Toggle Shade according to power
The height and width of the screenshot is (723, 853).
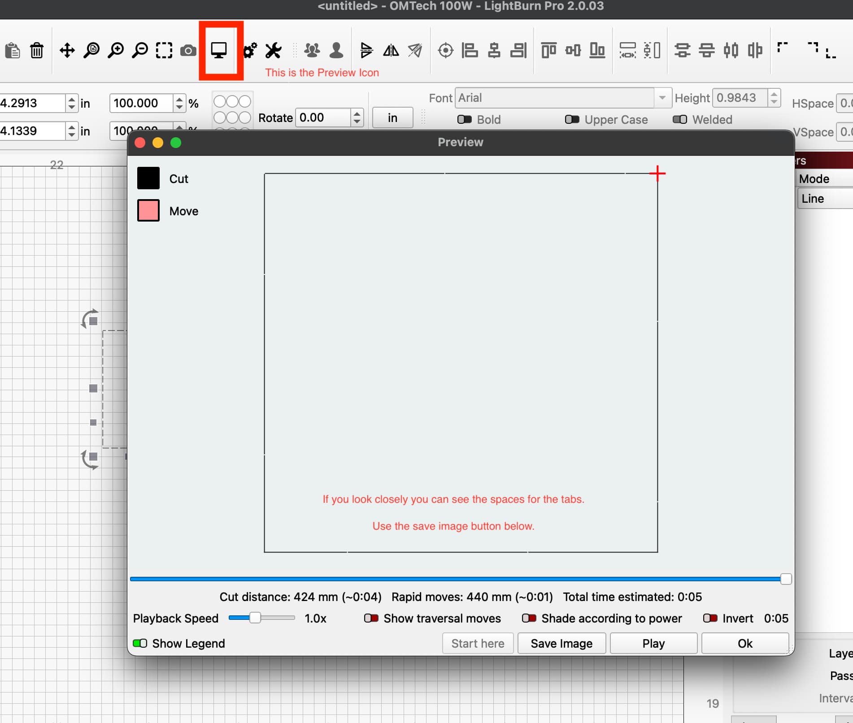(x=529, y=618)
